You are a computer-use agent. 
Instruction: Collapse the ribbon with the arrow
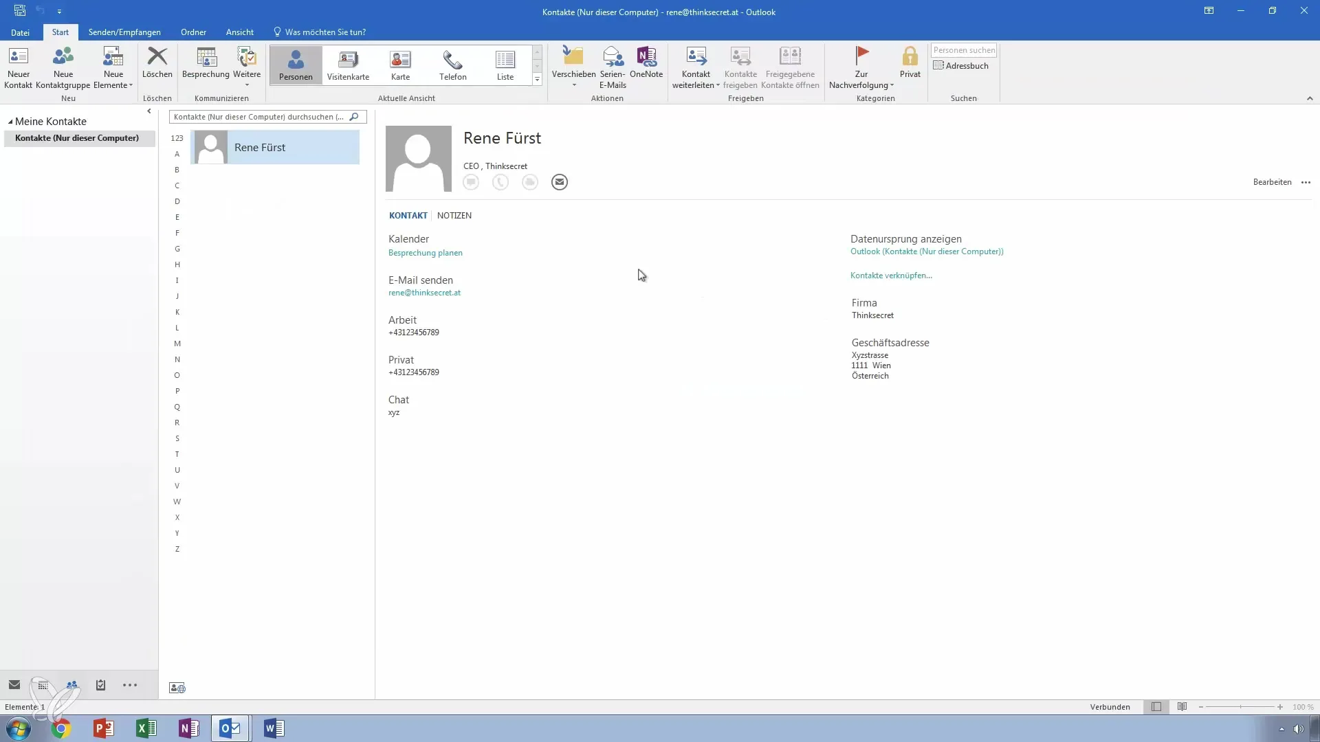[x=1310, y=98]
